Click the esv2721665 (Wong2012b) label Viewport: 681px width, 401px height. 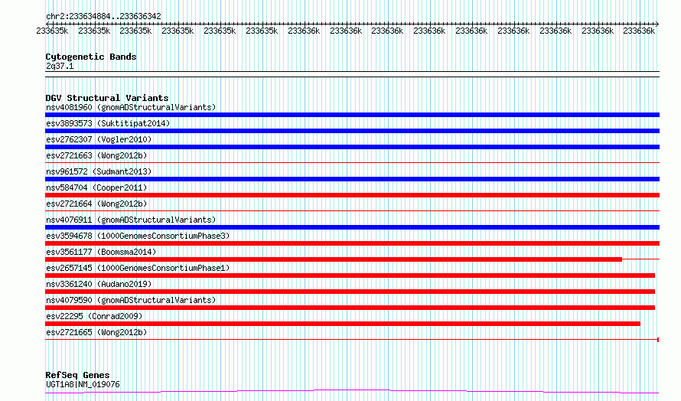(x=96, y=332)
